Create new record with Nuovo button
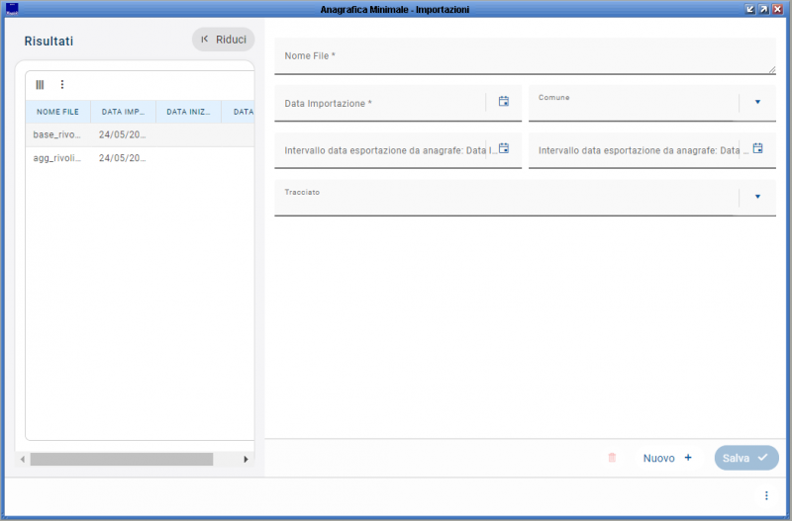The image size is (792, 521). [x=667, y=458]
